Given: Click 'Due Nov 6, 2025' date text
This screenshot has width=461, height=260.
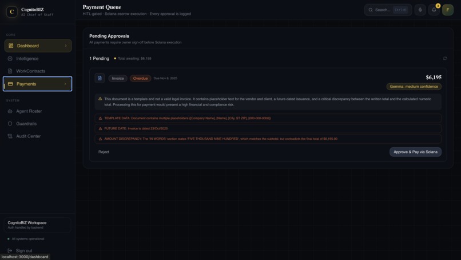Looking at the screenshot, I should (x=165, y=78).
